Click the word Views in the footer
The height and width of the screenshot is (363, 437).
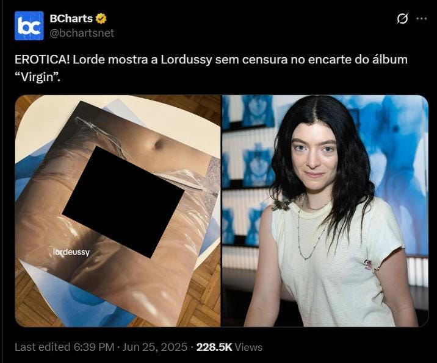pyautogui.click(x=248, y=347)
